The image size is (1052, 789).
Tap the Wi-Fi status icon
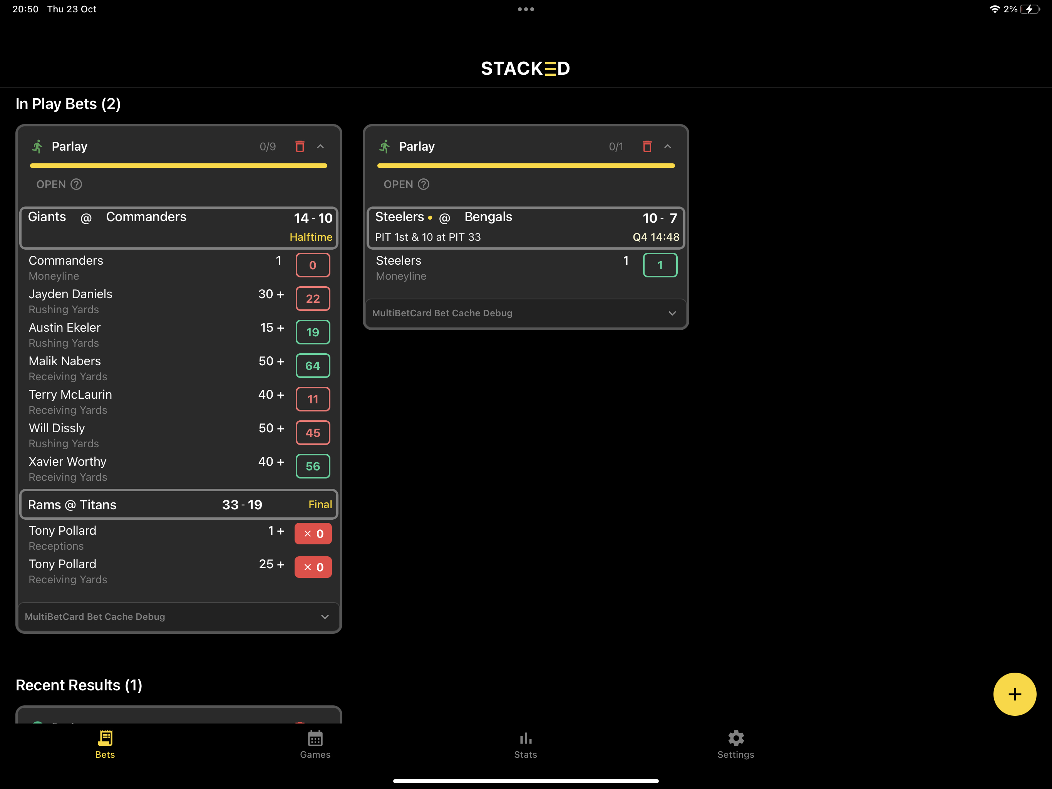tap(995, 9)
